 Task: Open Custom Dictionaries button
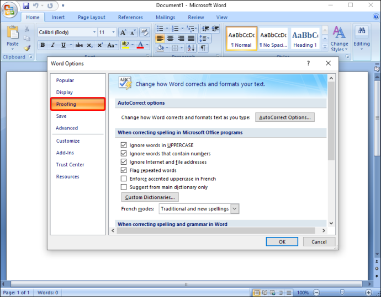coord(150,197)
